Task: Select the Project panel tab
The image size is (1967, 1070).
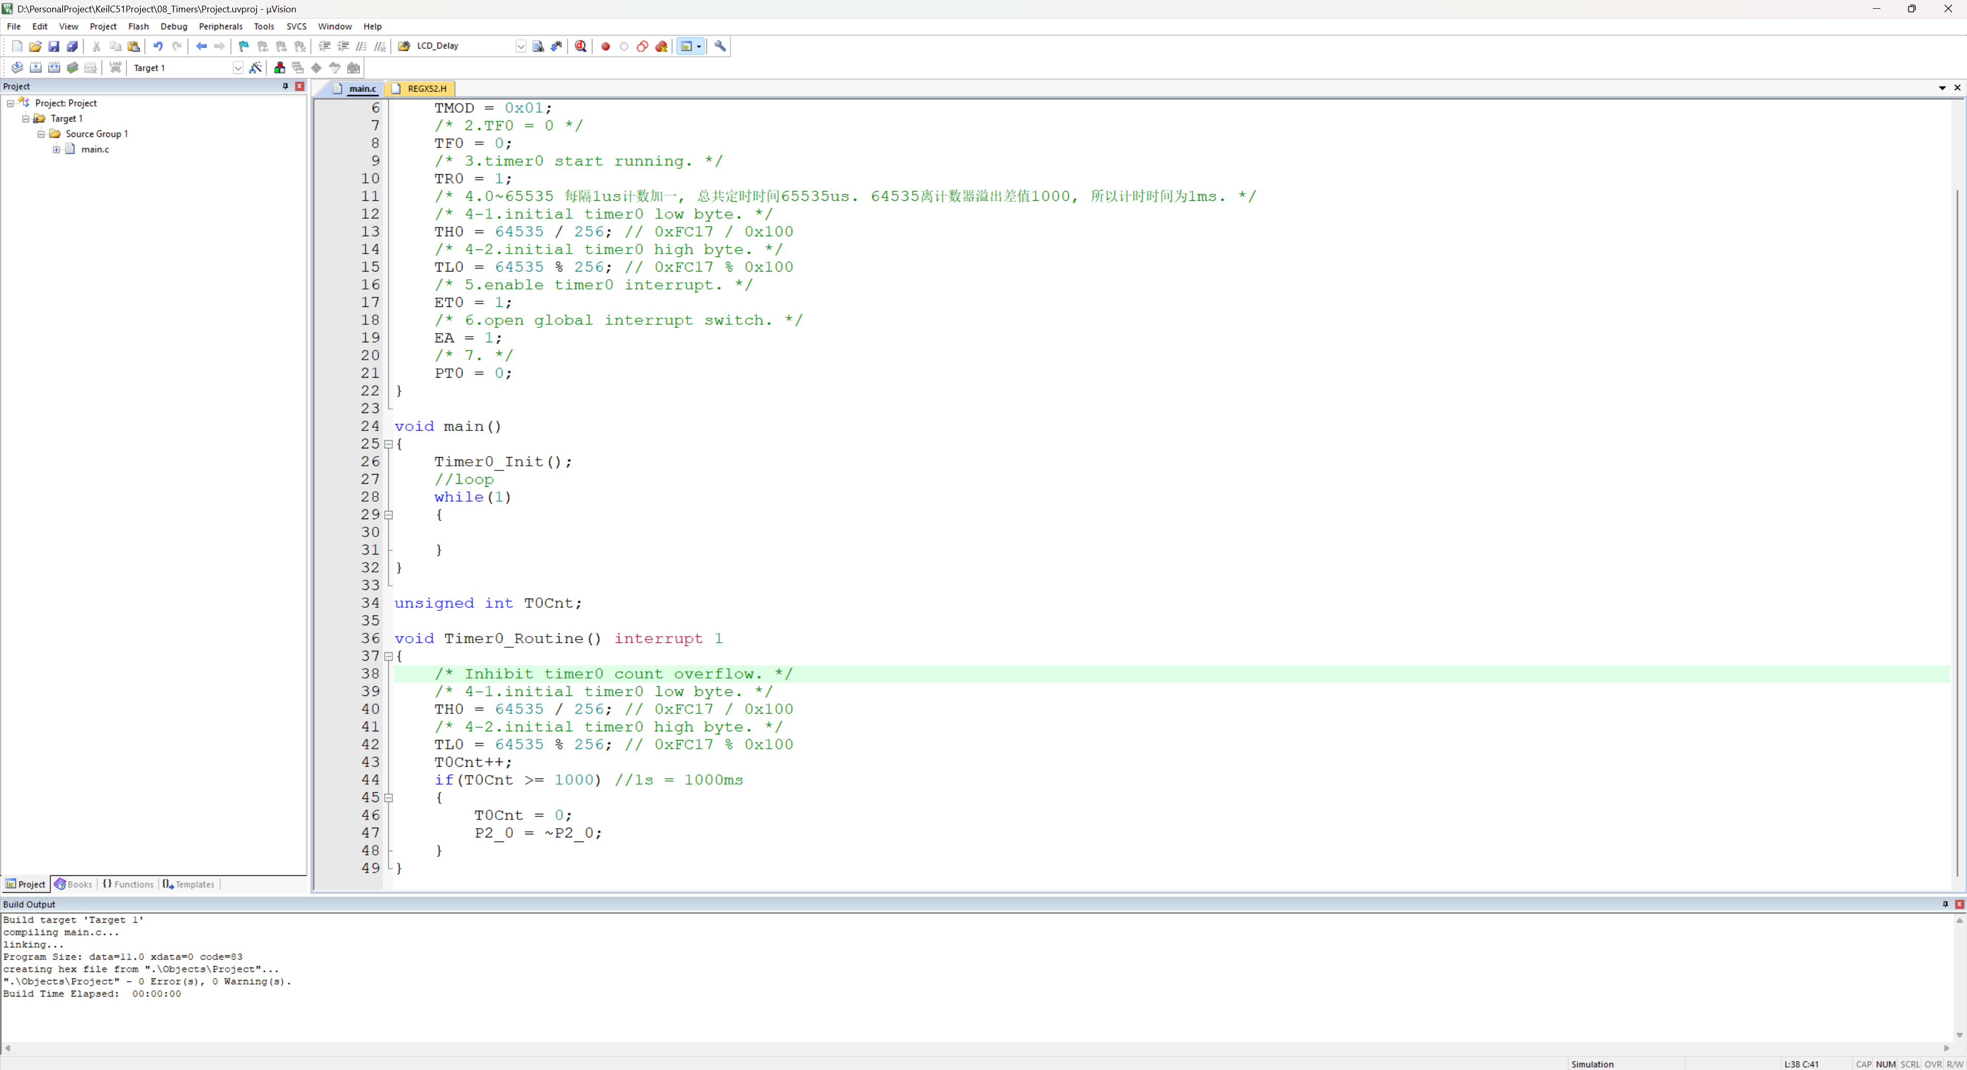Action: (26, 884)
